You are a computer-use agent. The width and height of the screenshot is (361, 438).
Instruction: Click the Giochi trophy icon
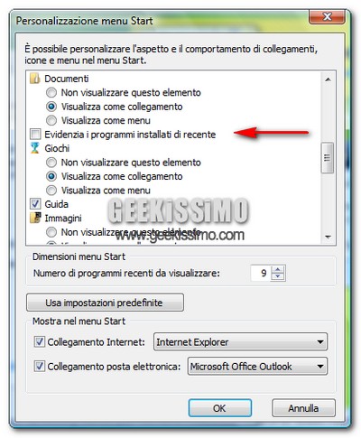coord(35,148)
